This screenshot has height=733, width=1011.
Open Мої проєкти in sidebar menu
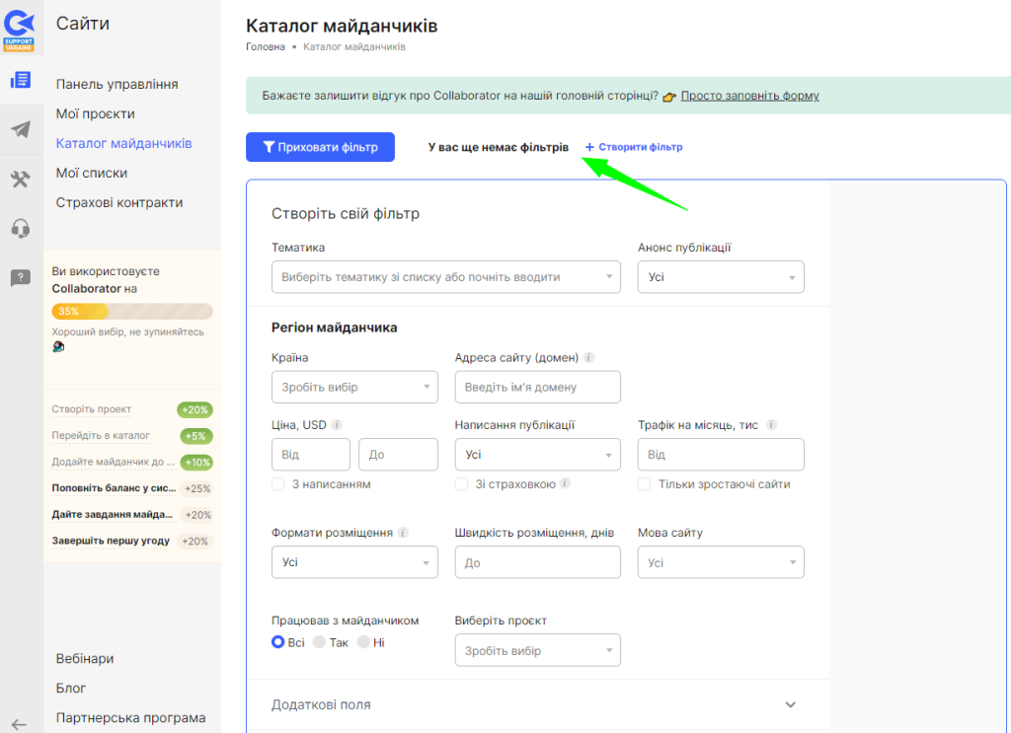[x=96, y=113]
